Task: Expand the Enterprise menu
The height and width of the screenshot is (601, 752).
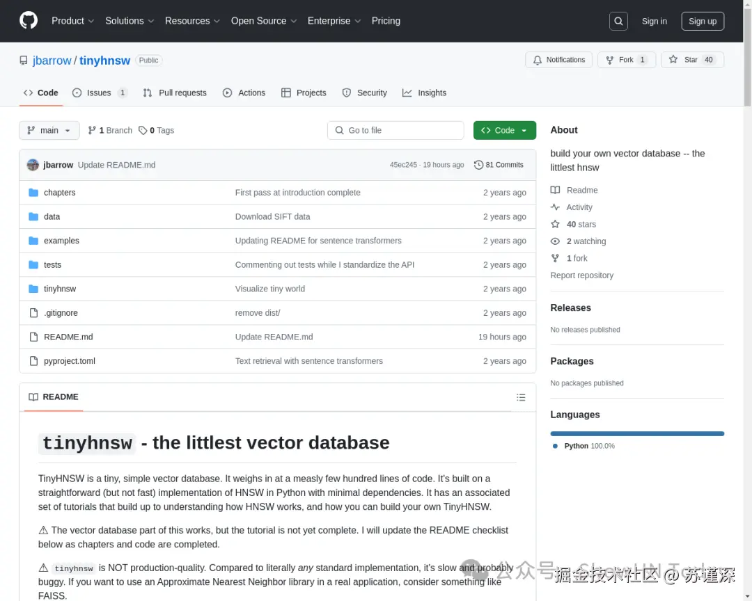Action: [x=334, y=21]
